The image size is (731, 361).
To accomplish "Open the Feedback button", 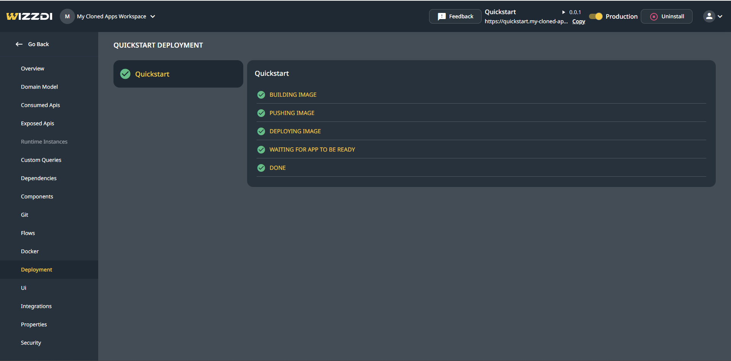I will point(455,16).
